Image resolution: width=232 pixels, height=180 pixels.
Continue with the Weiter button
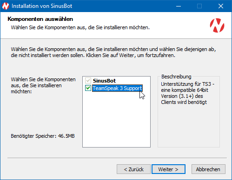(x=168, y=169)
